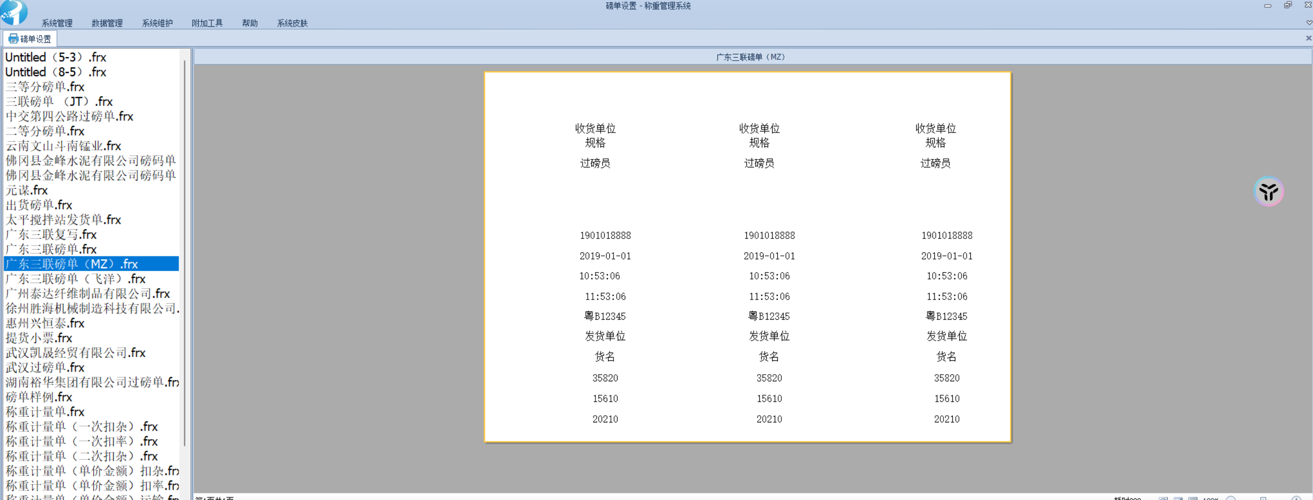
Task: Click the floating assistant icon
Action: (1268, 192)
